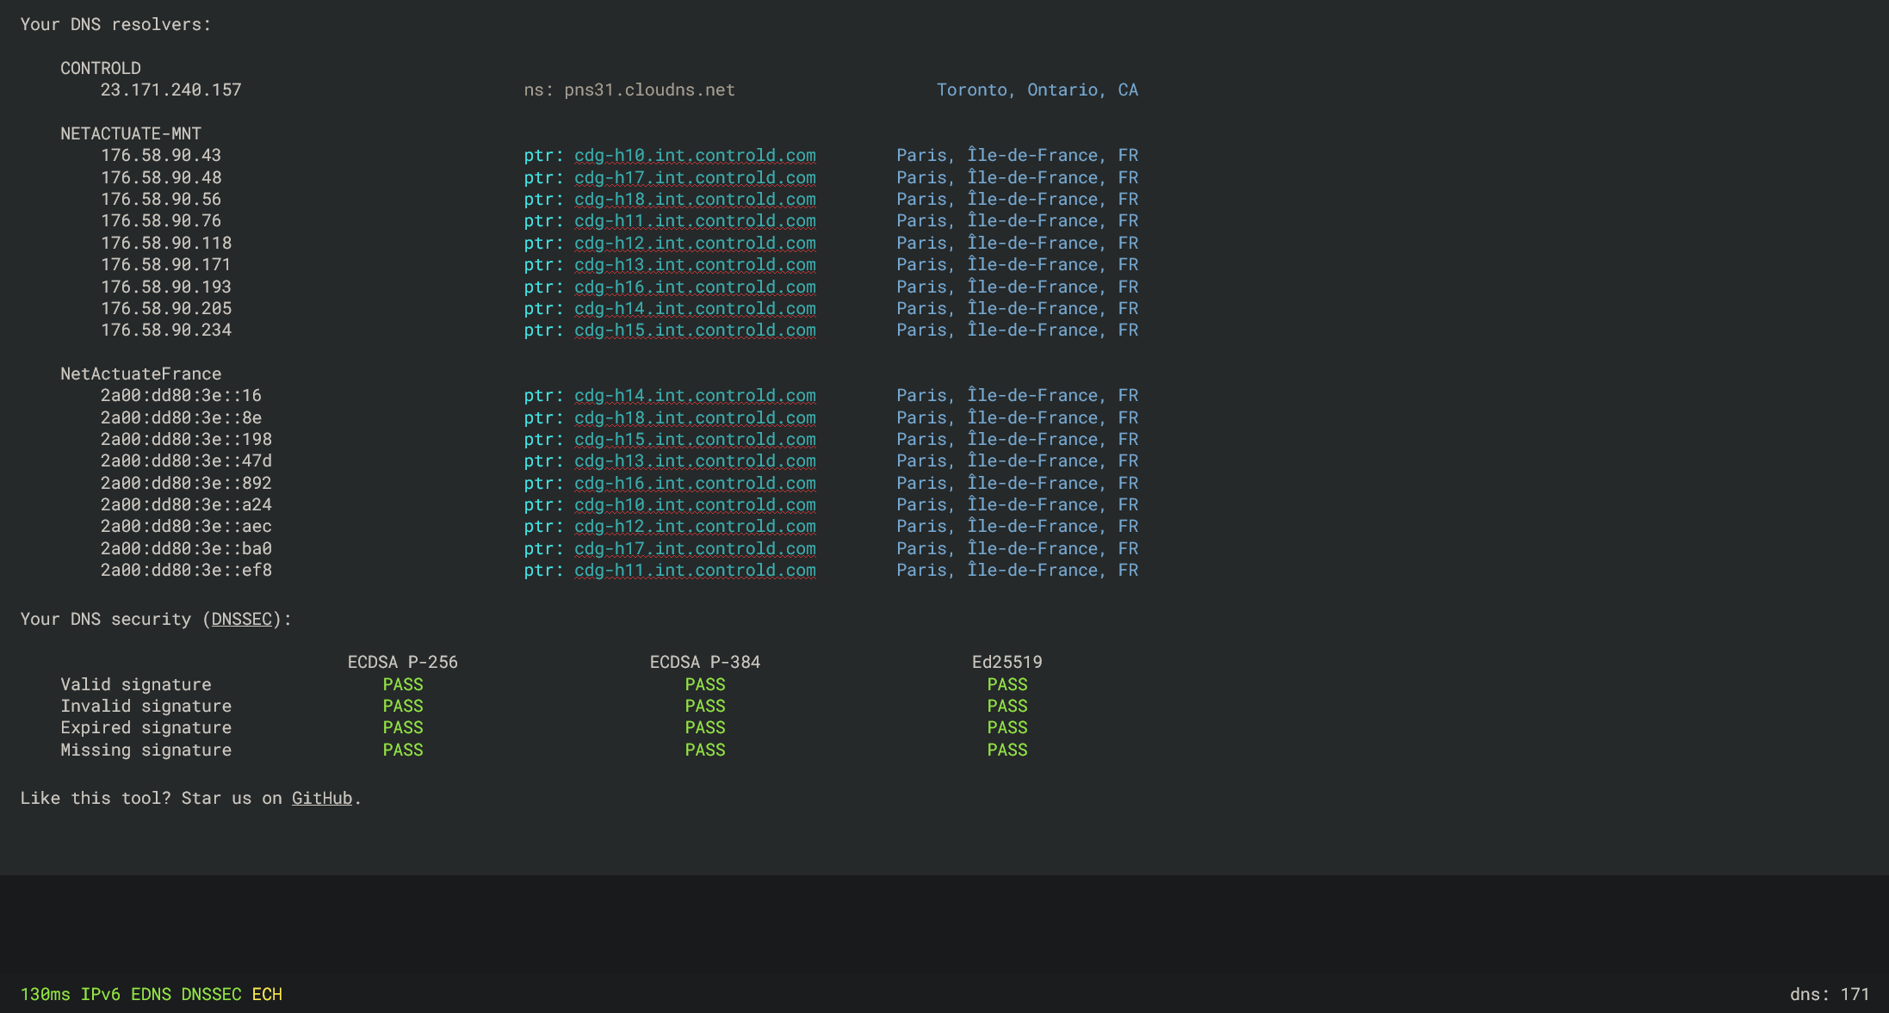Open cdg-h11 ptr link for 2a00:dd80:3e::ef8
1889x1013 pixels.
point(695,570)
